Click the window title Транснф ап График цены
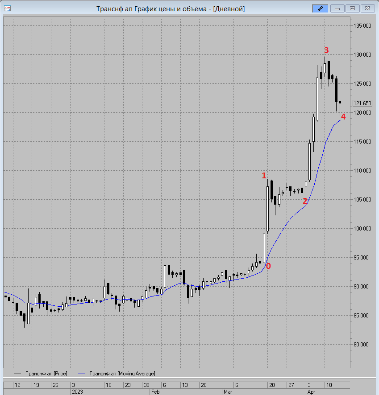Image resolution: width=379 pixels, height=395 pixels. [171, 9]
